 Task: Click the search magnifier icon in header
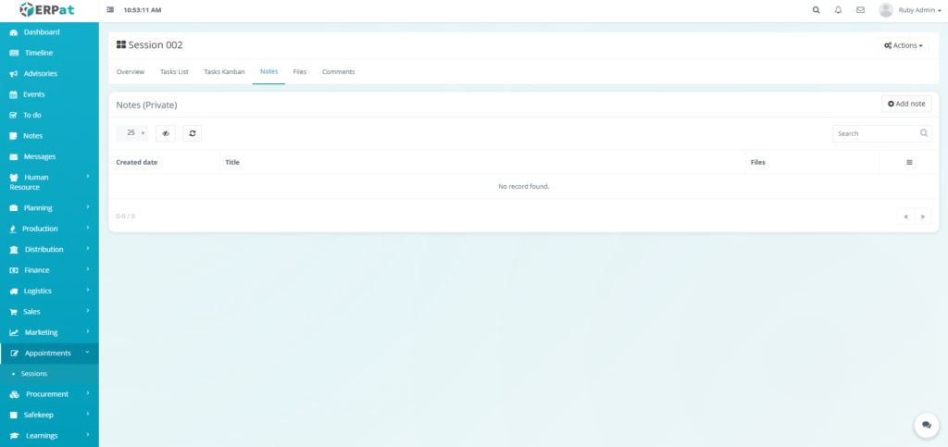[816, 10]
